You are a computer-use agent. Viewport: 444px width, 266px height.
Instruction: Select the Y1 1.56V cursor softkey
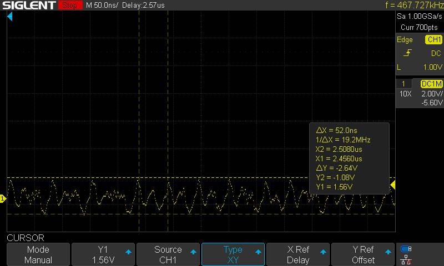click(103, 254)
